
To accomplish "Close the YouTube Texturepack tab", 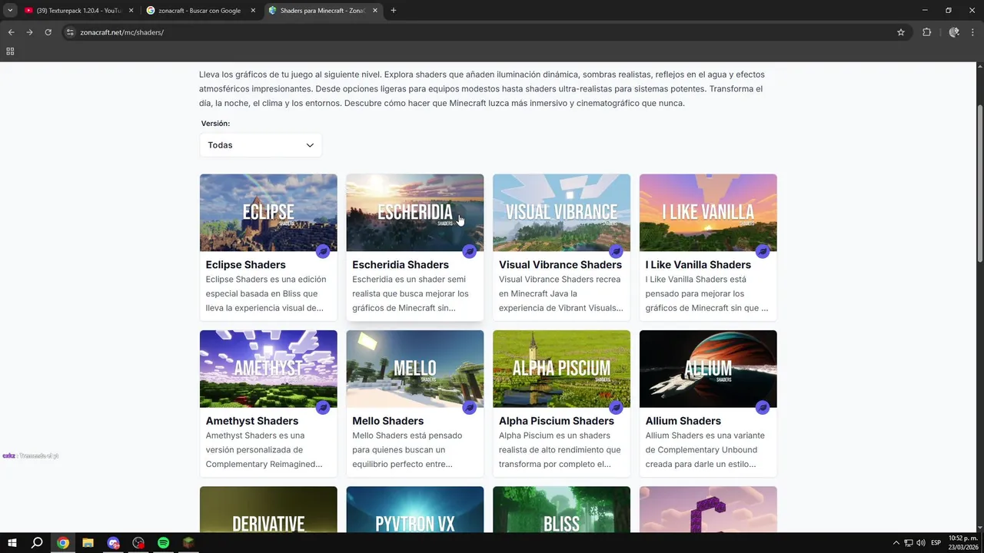I will click(131, 11).
